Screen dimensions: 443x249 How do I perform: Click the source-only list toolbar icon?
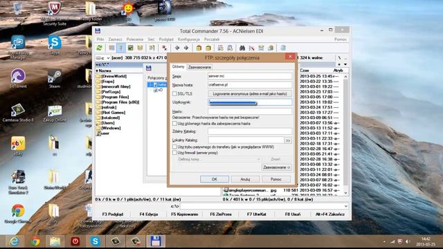coord(111,48)
